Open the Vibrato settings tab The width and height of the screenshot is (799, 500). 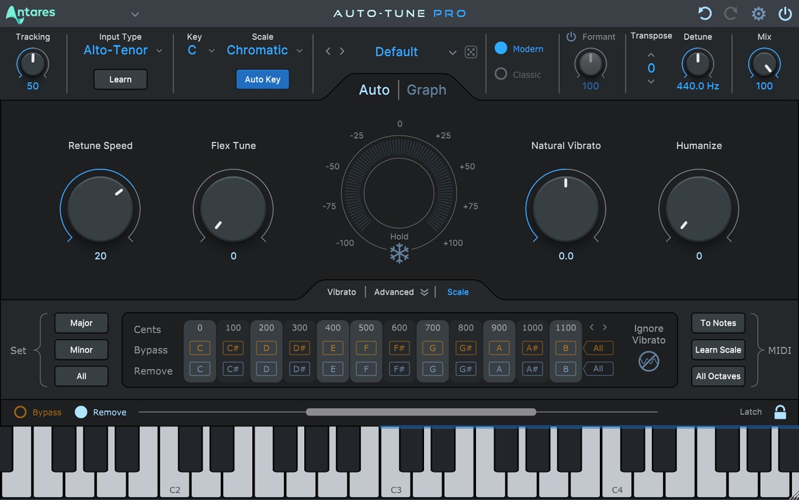click(341, 292)
